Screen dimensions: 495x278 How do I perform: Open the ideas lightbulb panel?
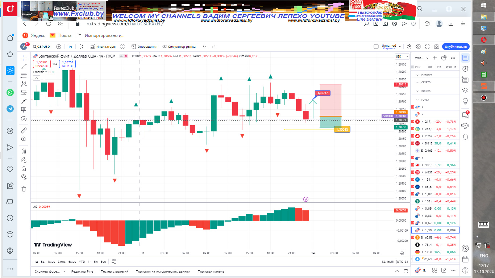[465, 101]
